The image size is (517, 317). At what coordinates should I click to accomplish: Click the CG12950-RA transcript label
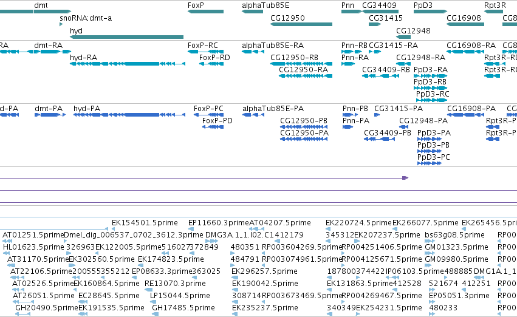click(304, 70)
